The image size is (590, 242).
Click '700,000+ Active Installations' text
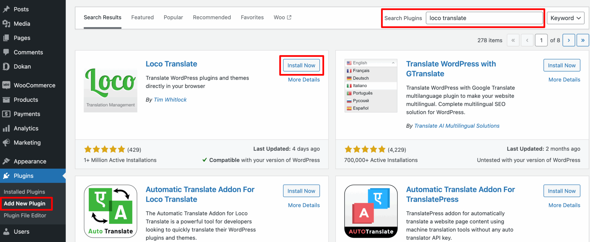[x=381, y=160]
